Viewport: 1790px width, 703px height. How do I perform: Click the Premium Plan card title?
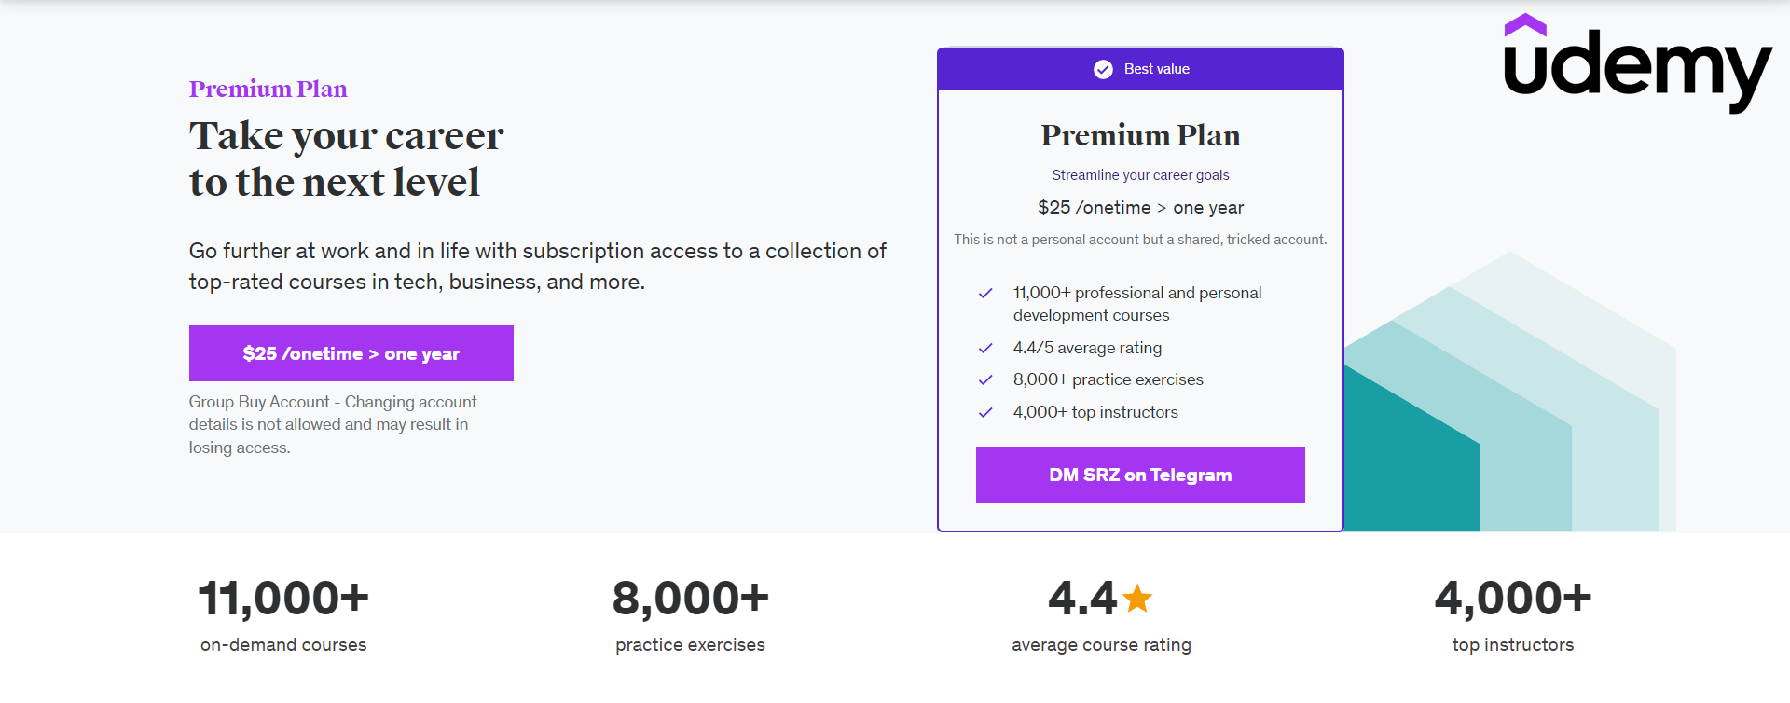[1140, 135]
